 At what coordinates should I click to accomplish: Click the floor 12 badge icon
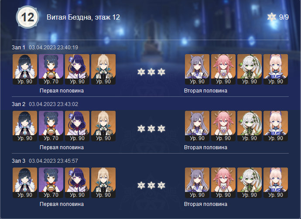pos(27,17)
